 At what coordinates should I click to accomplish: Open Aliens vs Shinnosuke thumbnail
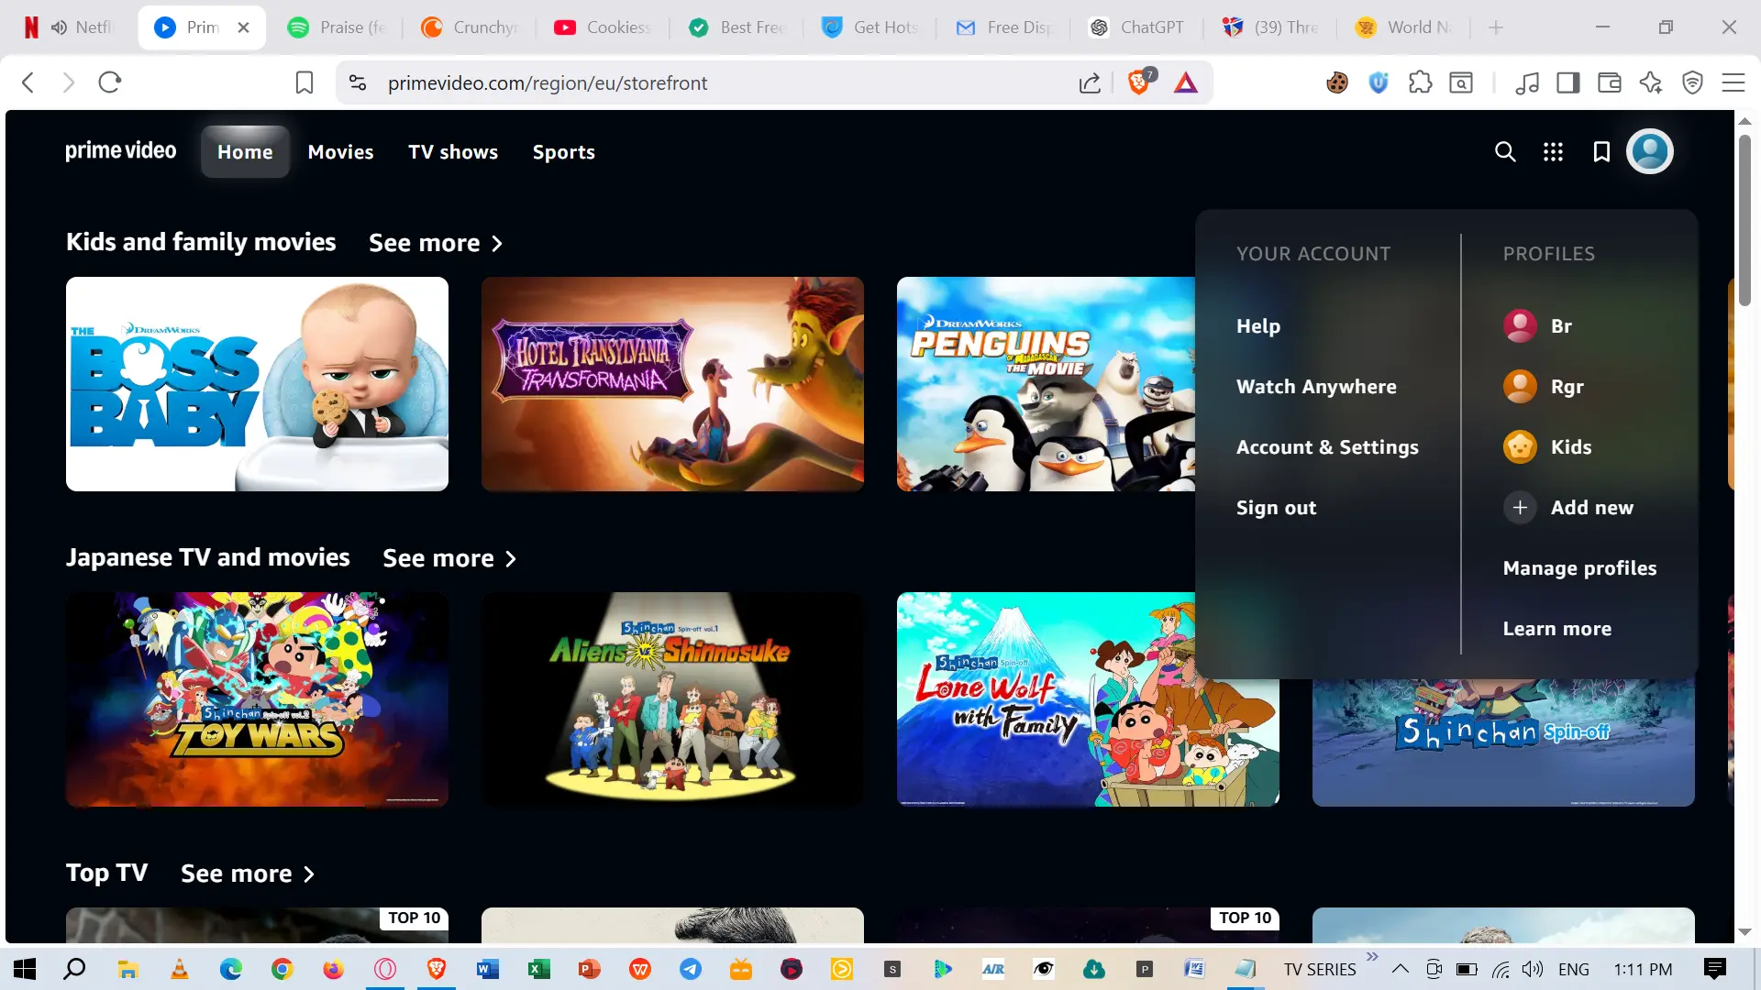[672, 699]
